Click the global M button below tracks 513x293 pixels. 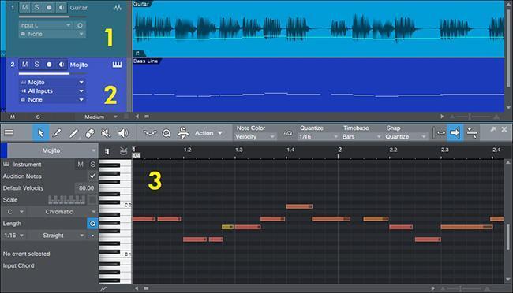(13, 117)
